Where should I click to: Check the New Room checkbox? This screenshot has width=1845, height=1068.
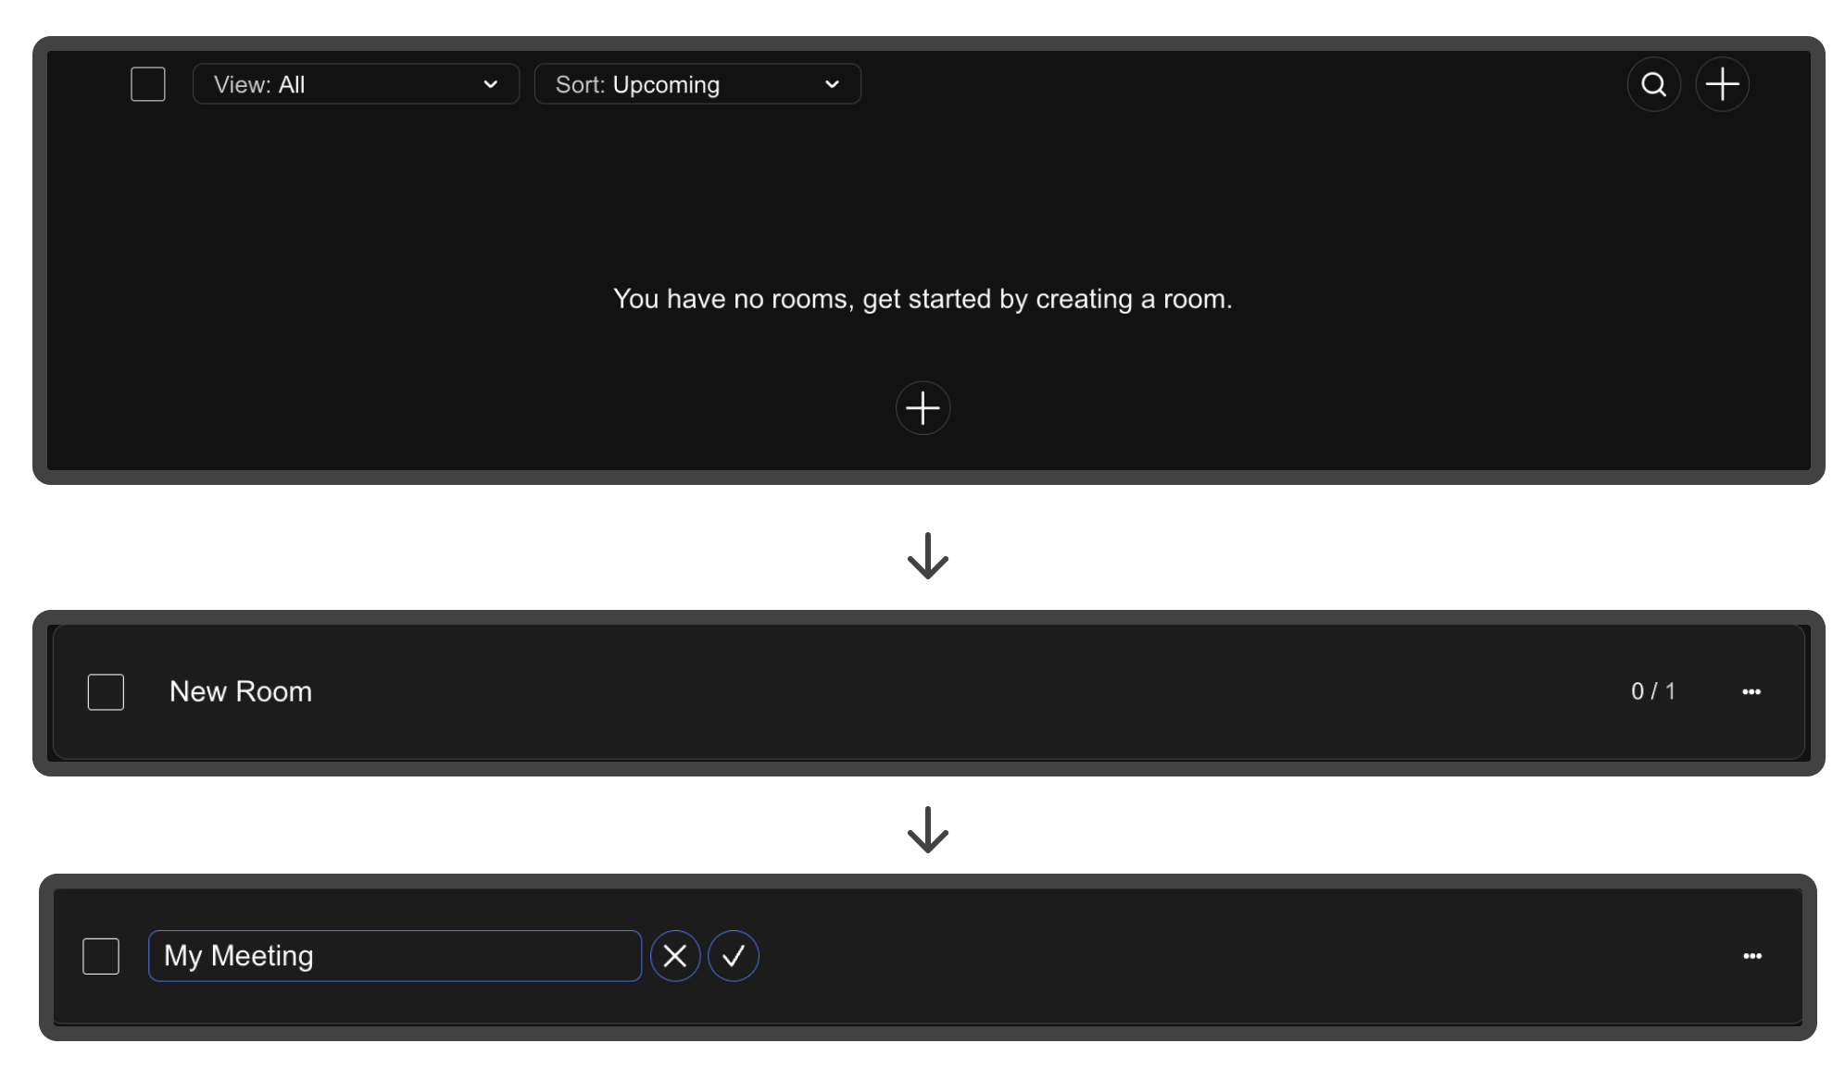pos(106,692)
